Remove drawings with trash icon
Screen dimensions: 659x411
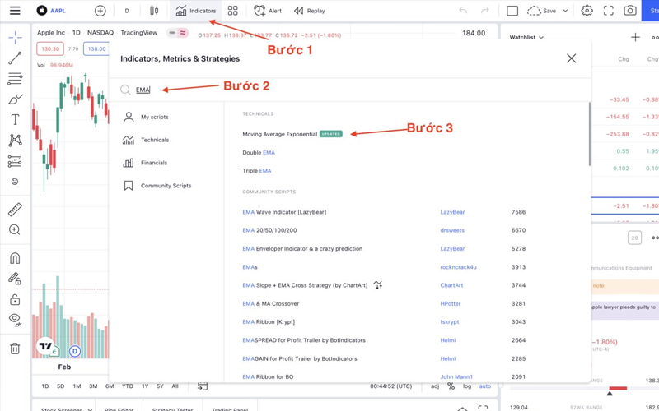pos(15,349)
